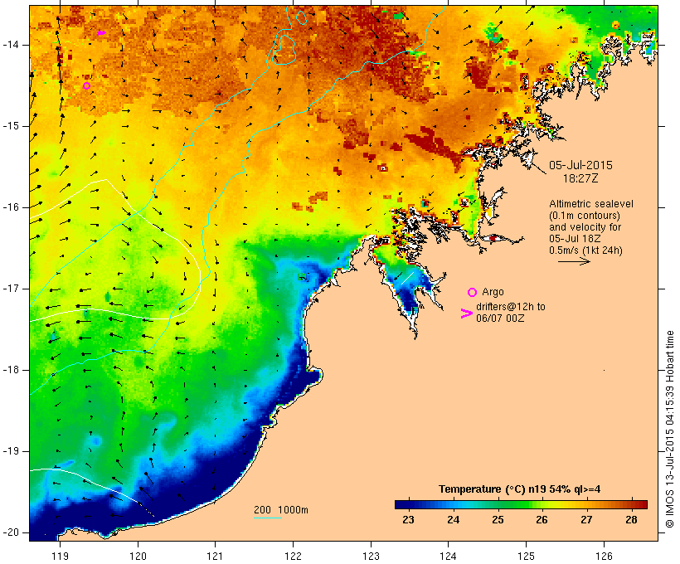Click the 200 1000m depth legend text

[281, 510]
